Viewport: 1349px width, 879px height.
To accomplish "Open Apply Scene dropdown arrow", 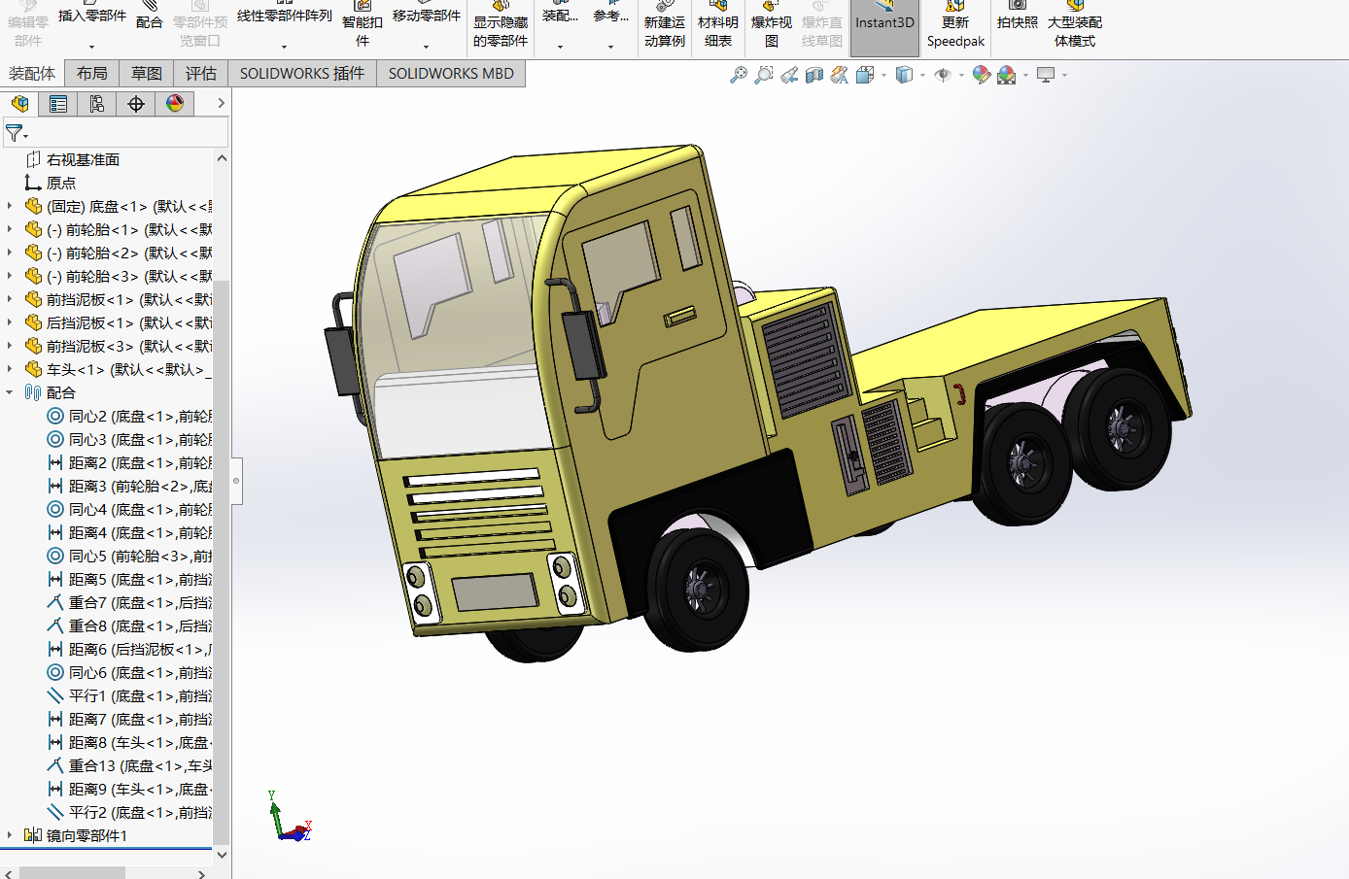I will coord(1025,75).
